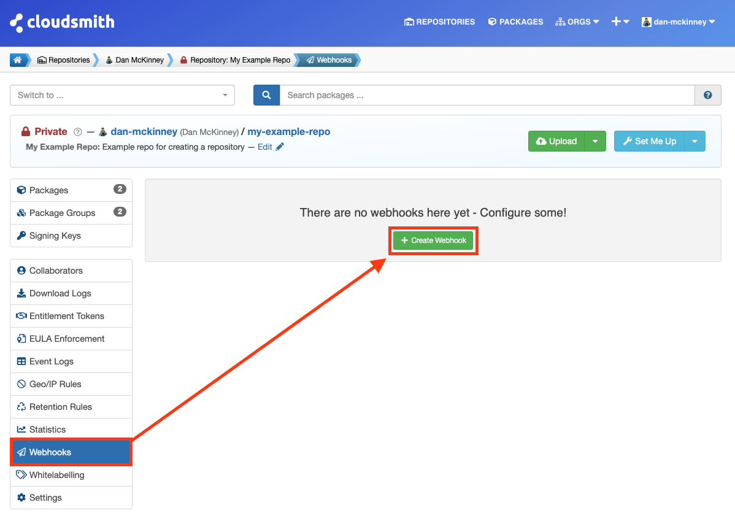735x524 pixels.
Task: Click the Private help question mark icon
Action: (78, 132)
